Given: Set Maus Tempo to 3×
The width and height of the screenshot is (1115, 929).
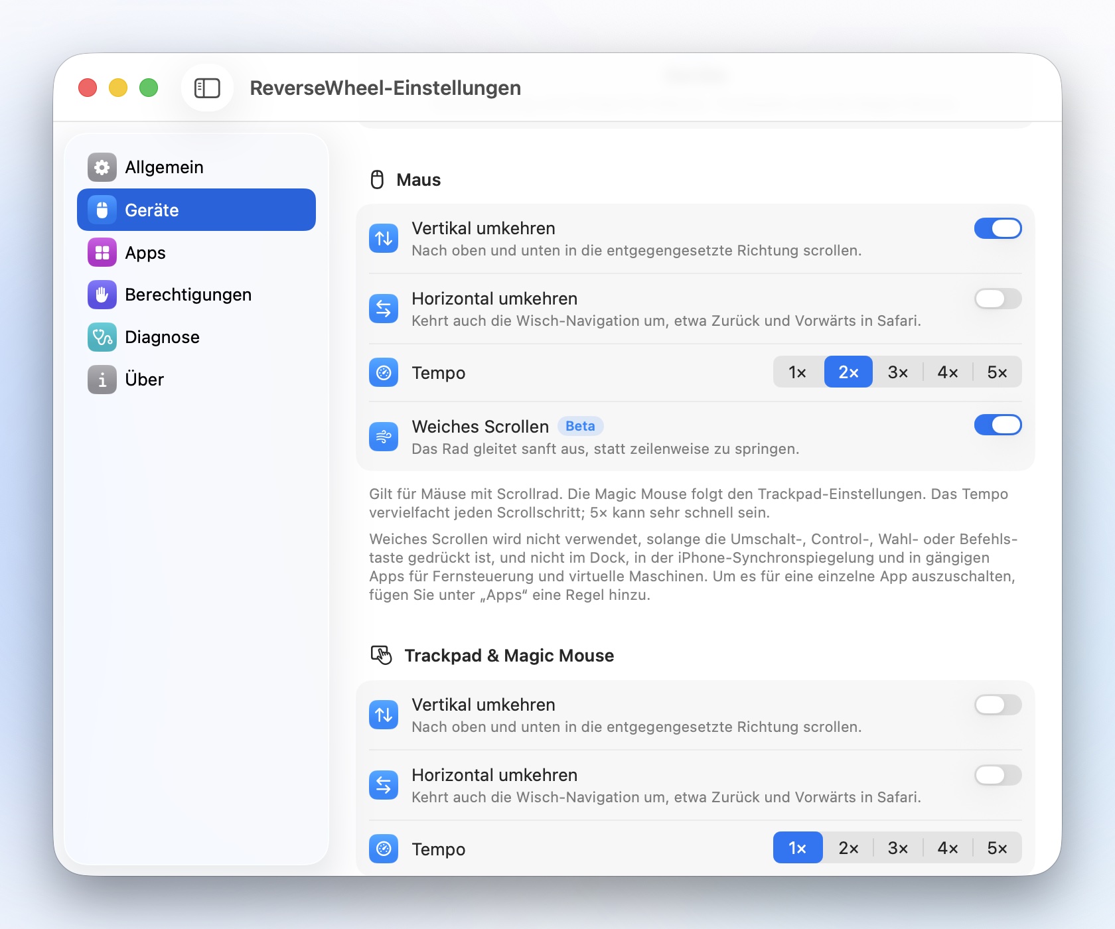Looking at the screenshot, I should click(898, 372).
